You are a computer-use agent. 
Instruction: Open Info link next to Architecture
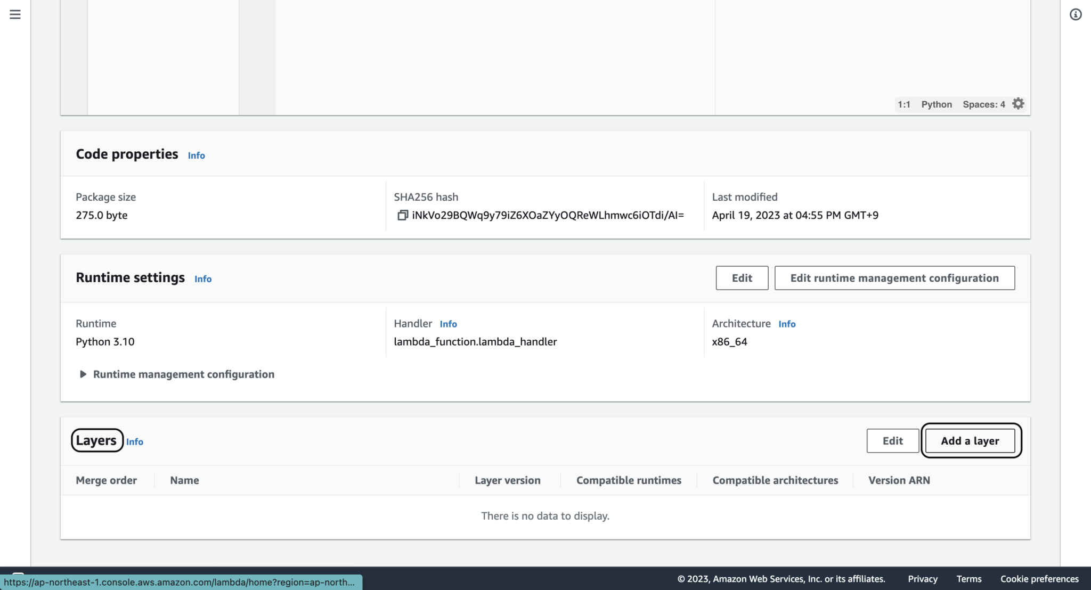point(787,324)
